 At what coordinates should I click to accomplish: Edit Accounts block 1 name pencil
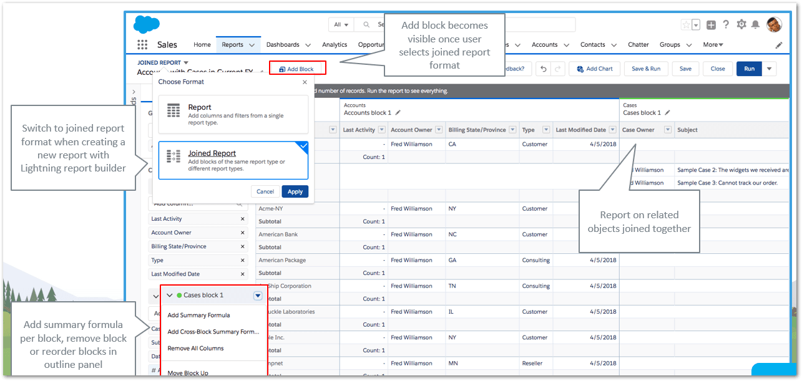[398, 113]
